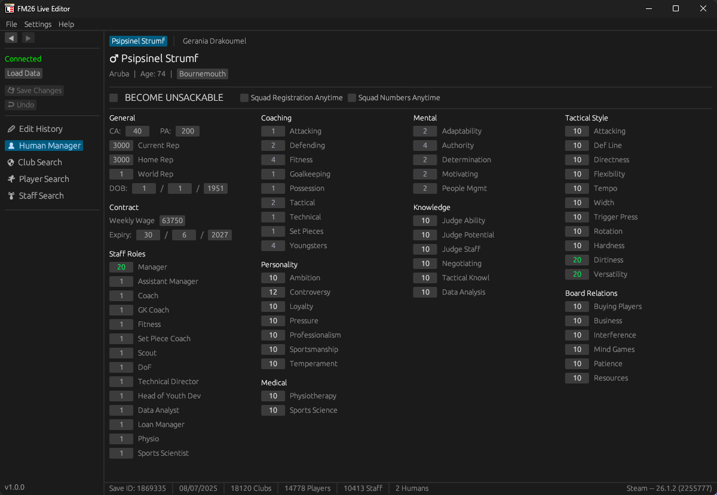The image size is (717, 495).
Task: Select the PA value field showing 200
Action: pos(188,131)
